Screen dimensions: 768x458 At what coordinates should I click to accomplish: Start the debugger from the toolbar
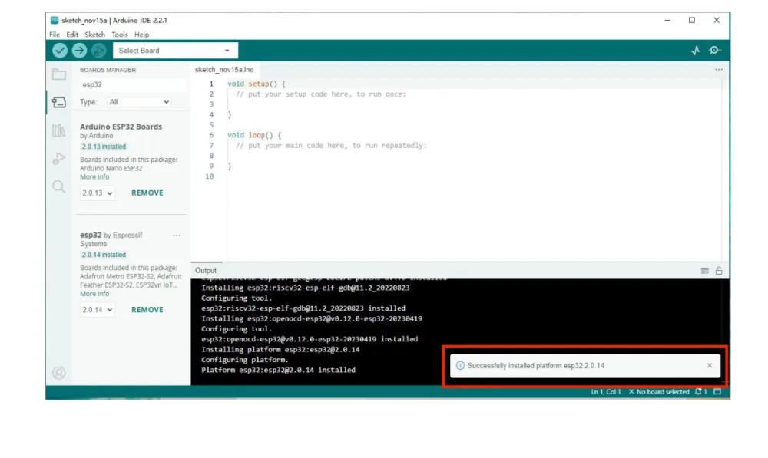(x=99, y=51)
